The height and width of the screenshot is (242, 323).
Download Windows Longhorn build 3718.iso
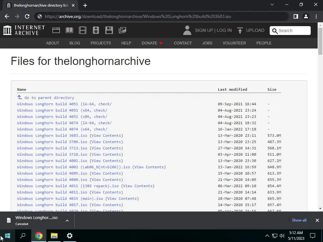pyautogui.click(x=52, y=154)
